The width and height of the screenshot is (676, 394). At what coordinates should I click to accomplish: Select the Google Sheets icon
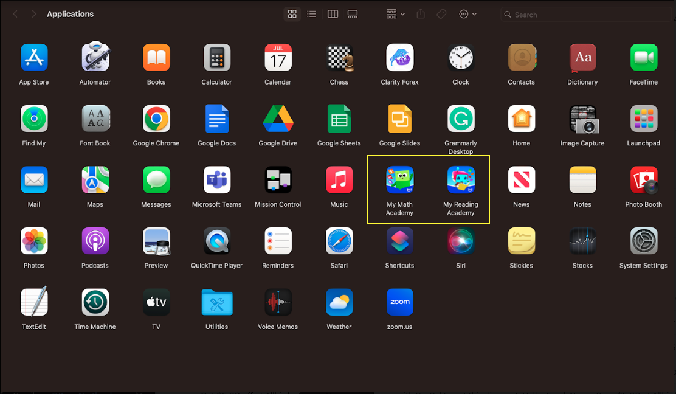point(339,119)
